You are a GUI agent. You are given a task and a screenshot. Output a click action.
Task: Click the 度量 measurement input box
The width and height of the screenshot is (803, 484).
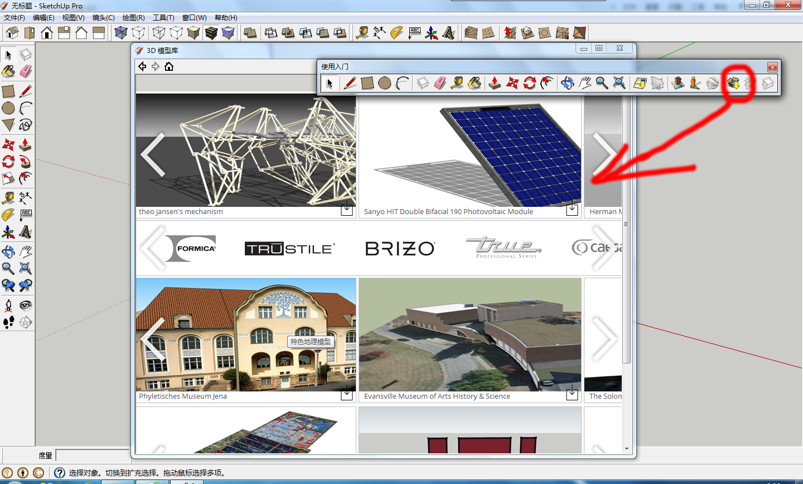pyautogui.click(x=94, y=456)
